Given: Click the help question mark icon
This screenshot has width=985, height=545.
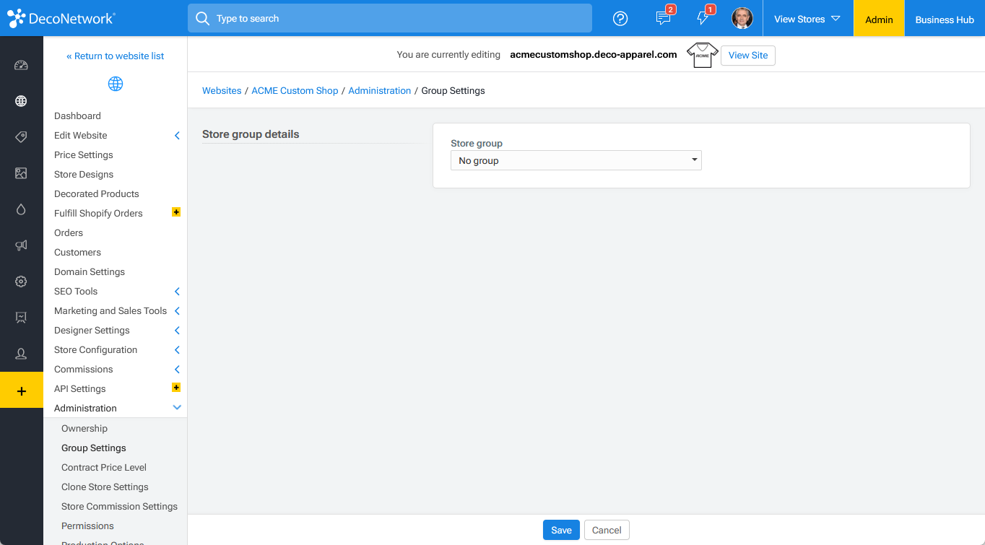Looking at the screenshot, I should [620, 19].
